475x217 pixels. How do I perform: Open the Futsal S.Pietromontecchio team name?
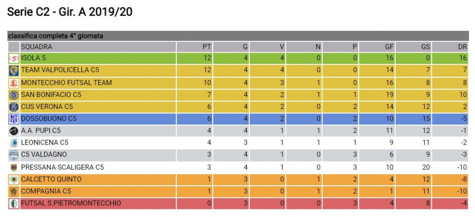71,203
